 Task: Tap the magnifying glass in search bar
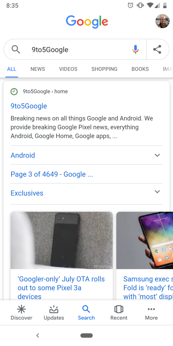click(16, 49)
